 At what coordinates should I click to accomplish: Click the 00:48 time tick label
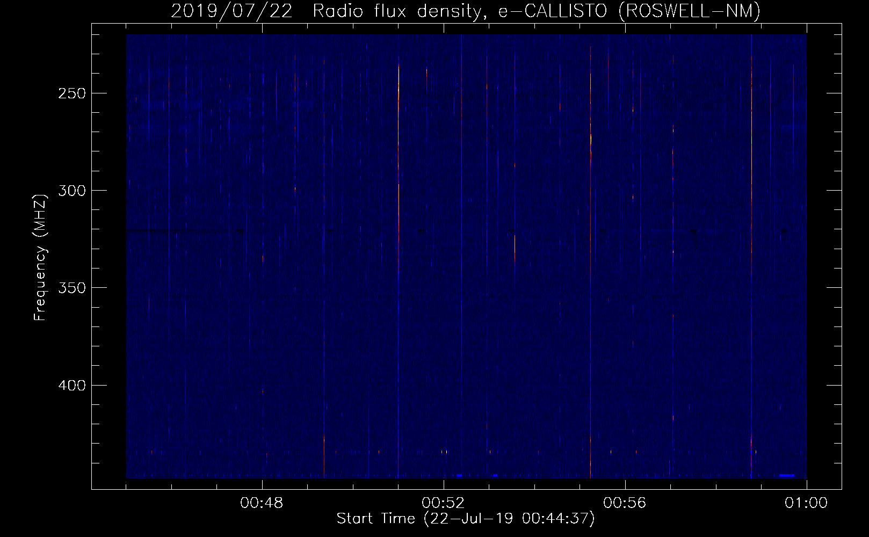pos(262,503)
